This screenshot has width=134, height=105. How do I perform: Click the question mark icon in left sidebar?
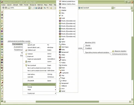coord(2,18)
